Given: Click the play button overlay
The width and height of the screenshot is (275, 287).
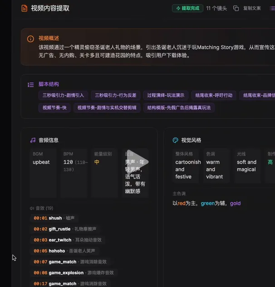Looking at the screenshot, I should coord(137,162).
